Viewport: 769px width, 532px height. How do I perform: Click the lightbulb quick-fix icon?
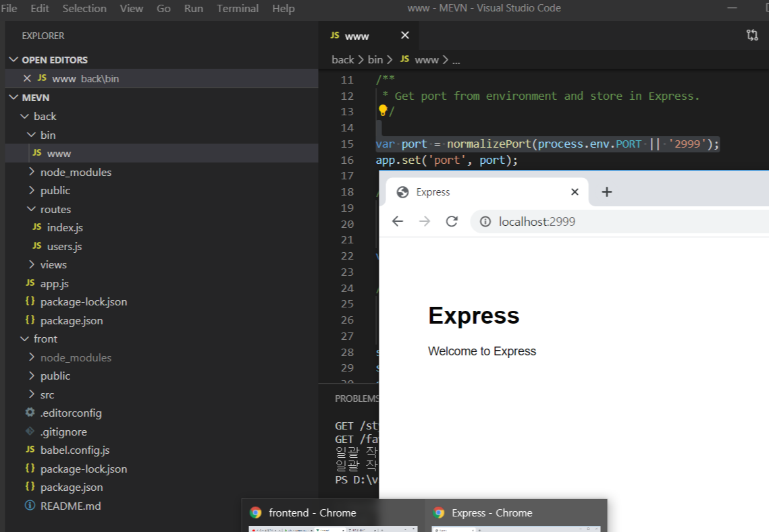tap(383, 111)
